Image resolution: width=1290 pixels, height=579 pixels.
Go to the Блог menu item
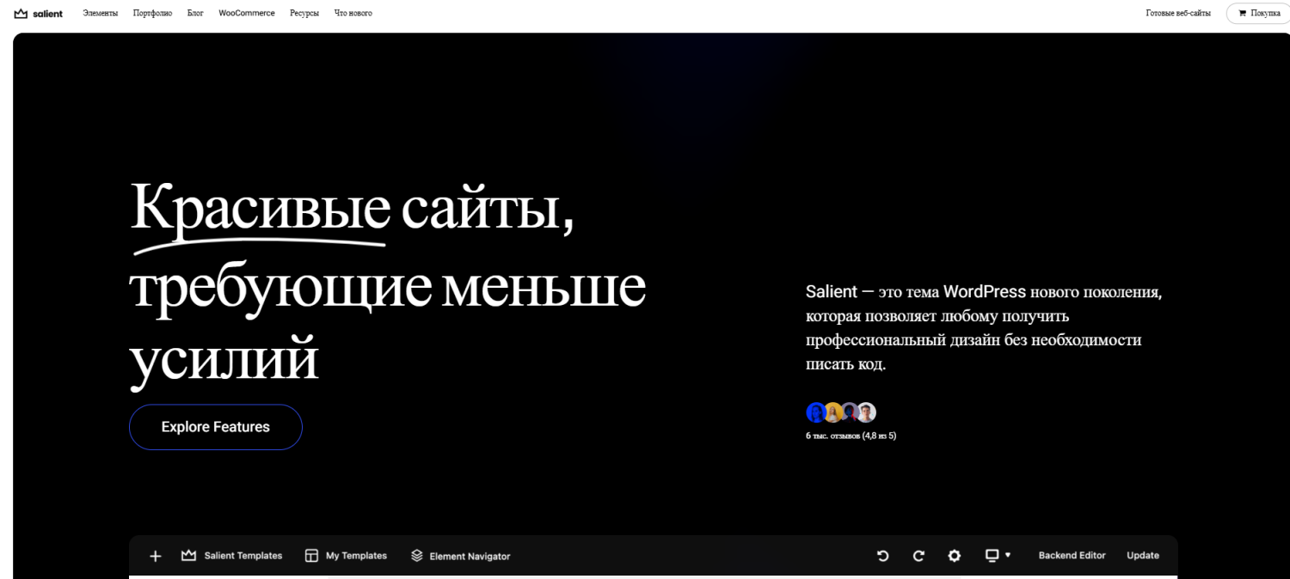click(x=195, y=13)
